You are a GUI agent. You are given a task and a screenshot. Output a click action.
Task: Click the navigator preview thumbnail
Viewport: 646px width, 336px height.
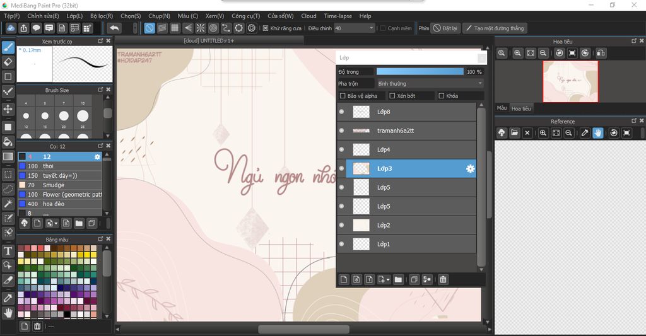tap(570, 81)
